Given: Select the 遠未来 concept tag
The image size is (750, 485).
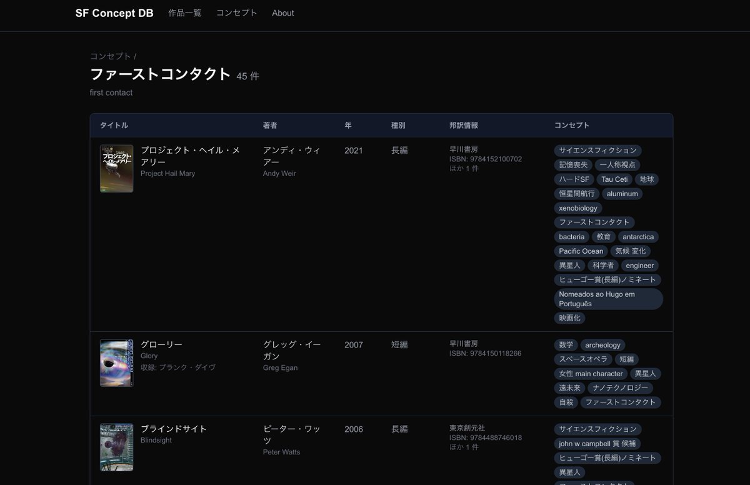Looking at the screenshot, I should (x=570, y=388).
